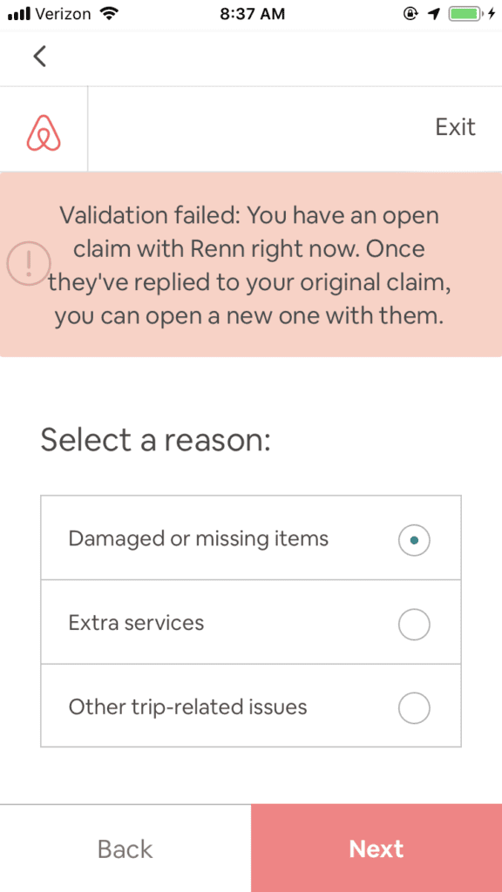The height and width of the screenshot is (892, 502).
Task: Tap the back chevron arrow
Action: pos(39,57)
